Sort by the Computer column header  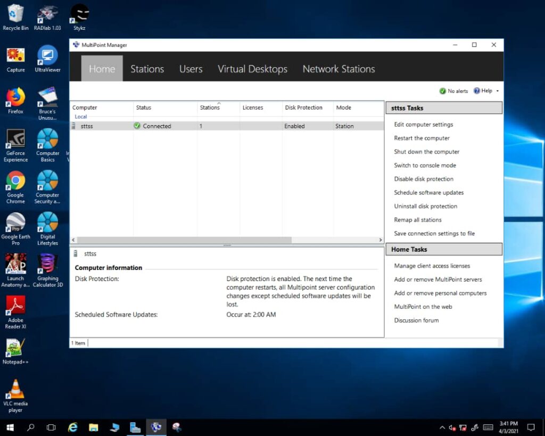(x=102, y=108)
